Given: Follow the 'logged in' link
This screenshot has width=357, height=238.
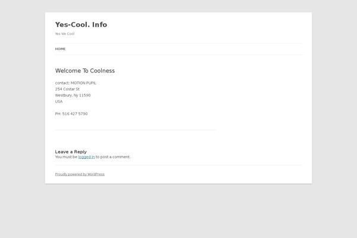Looking at the screenshot, I should (x=86, y=157).
